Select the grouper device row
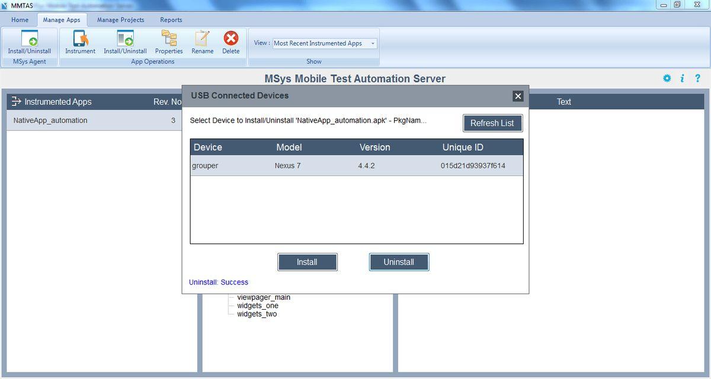 [357, 166]
